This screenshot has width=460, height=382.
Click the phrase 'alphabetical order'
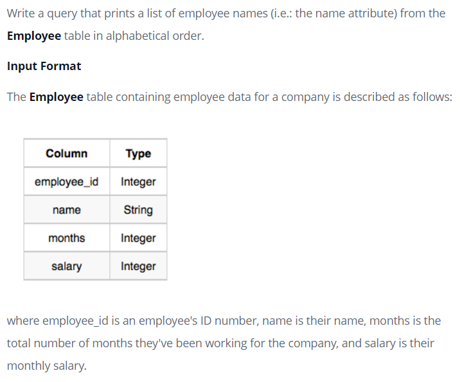pyautogui.click(x=154, y=36)
